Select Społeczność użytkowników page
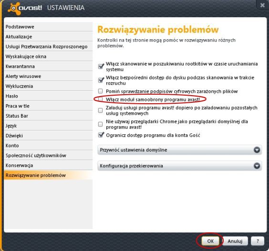This screenshot has width=269, height=251. (48, 155)
